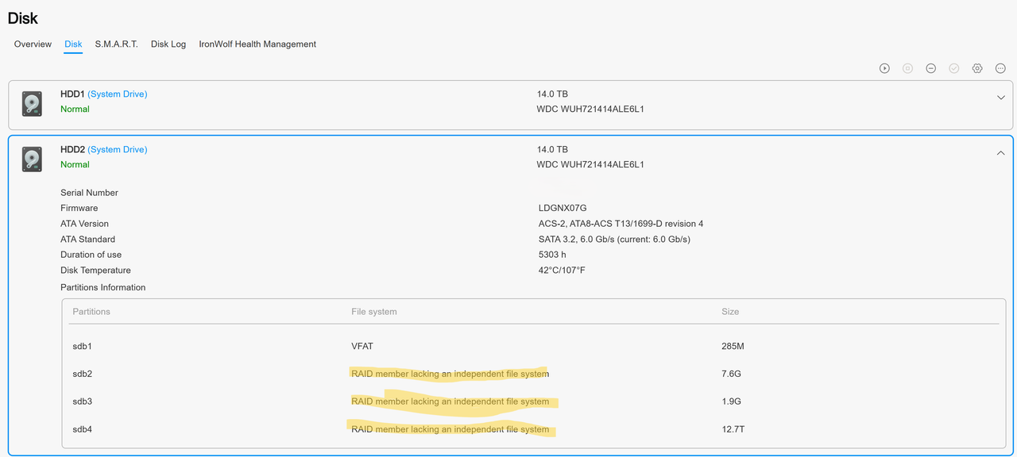Select the sdb4 partition row
Image resolution: width=1017 pixels, height=457 pixels.
coord(533,429)
